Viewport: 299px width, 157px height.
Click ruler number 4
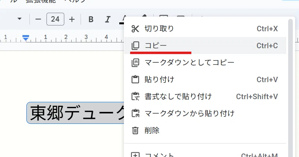[x=106, y=37]
